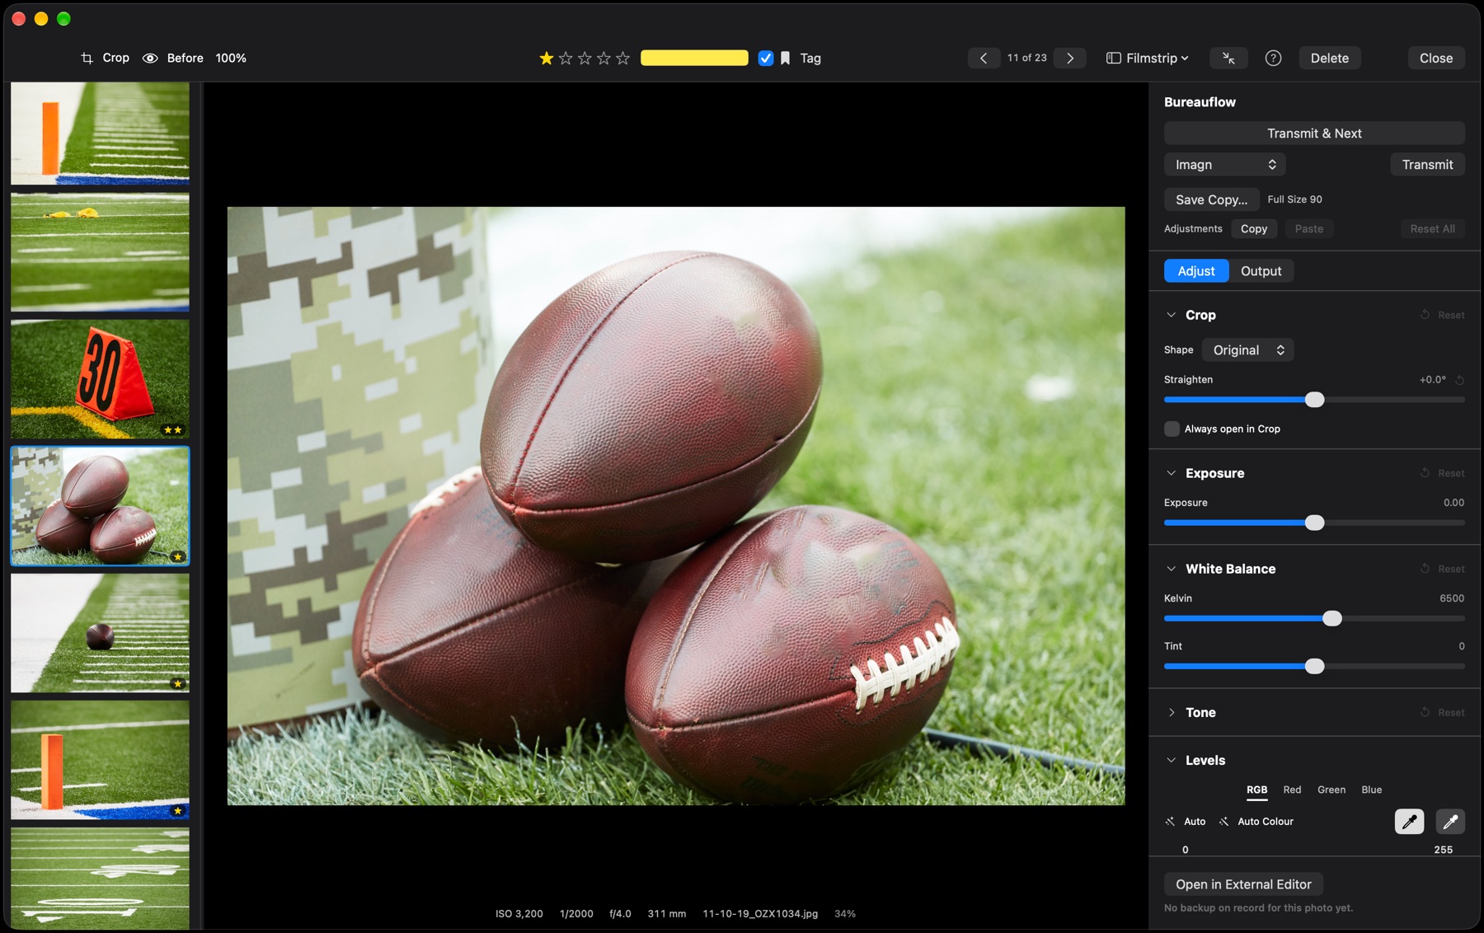Click the Tag bookmark icon

[786, 58]
